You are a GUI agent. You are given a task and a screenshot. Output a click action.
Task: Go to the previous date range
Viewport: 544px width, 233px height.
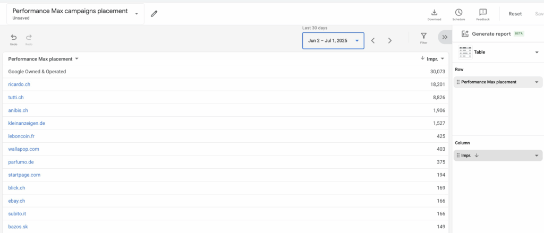(x=373, y=40)
